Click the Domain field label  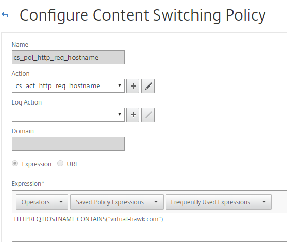[23, 131]
